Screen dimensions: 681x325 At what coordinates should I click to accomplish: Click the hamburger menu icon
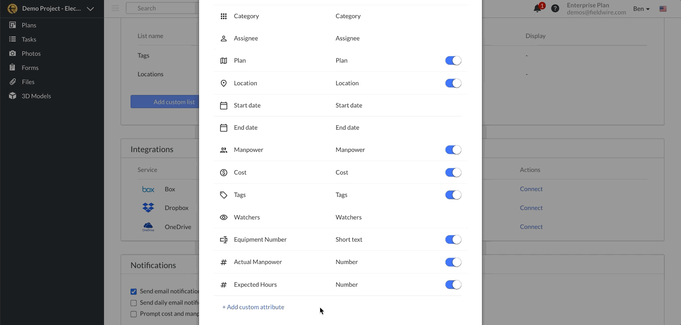(115, 8)
